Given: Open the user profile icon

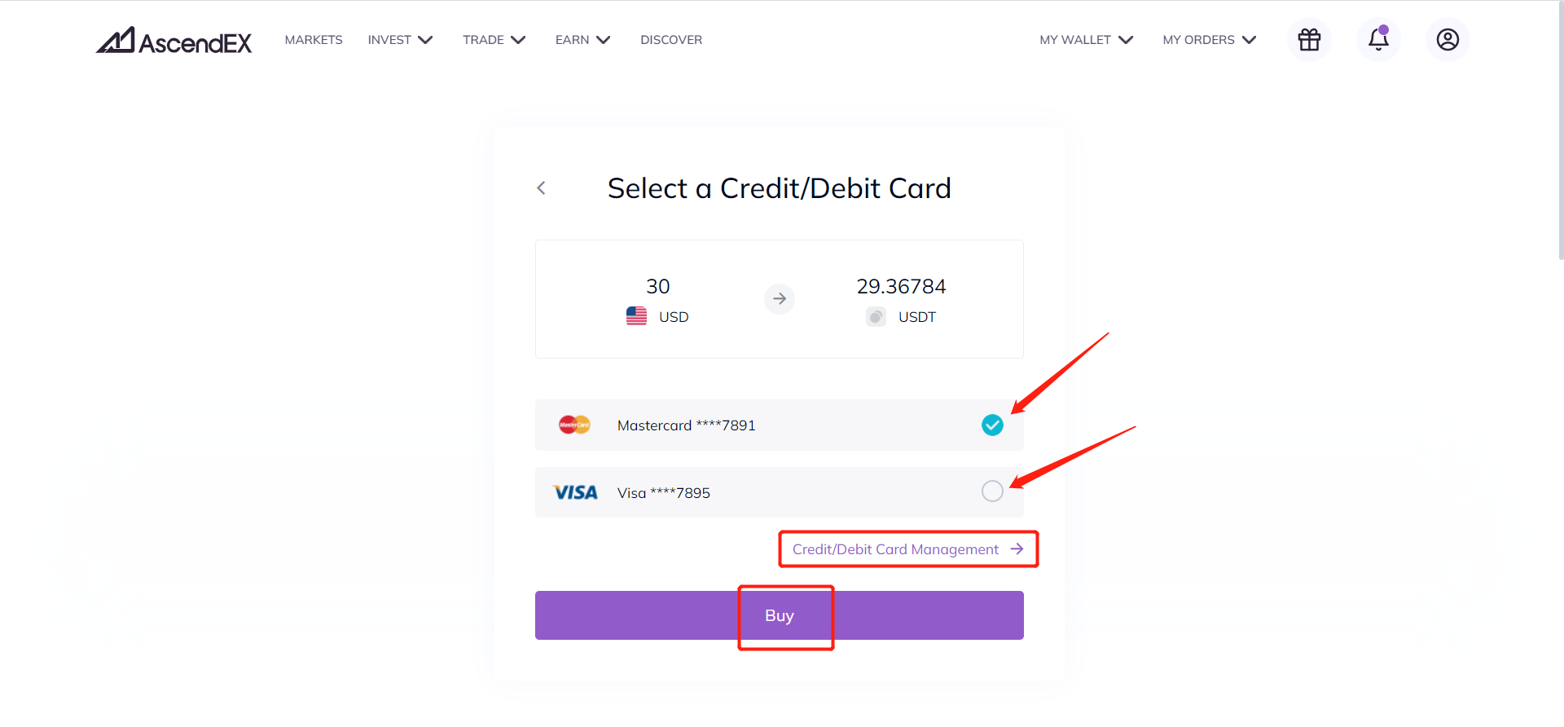Looking at the screenshot, I should pos(1448,39).
